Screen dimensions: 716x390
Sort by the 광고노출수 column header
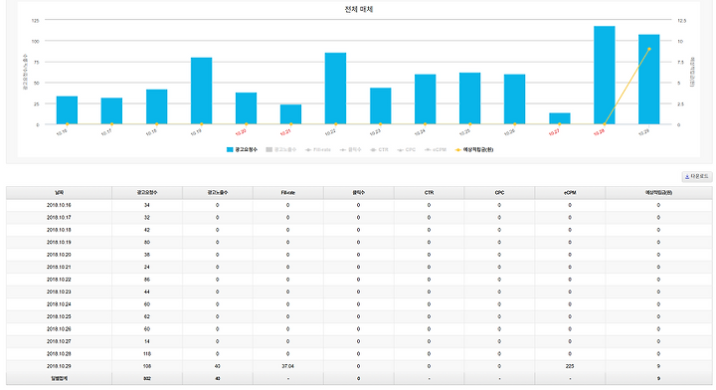[218, 193]
